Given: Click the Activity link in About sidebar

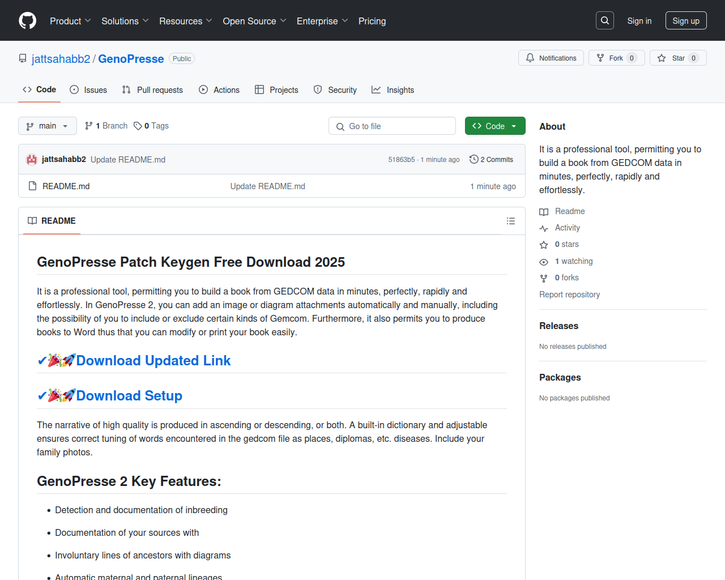Looking at the screenshot, I should (568, 228).
